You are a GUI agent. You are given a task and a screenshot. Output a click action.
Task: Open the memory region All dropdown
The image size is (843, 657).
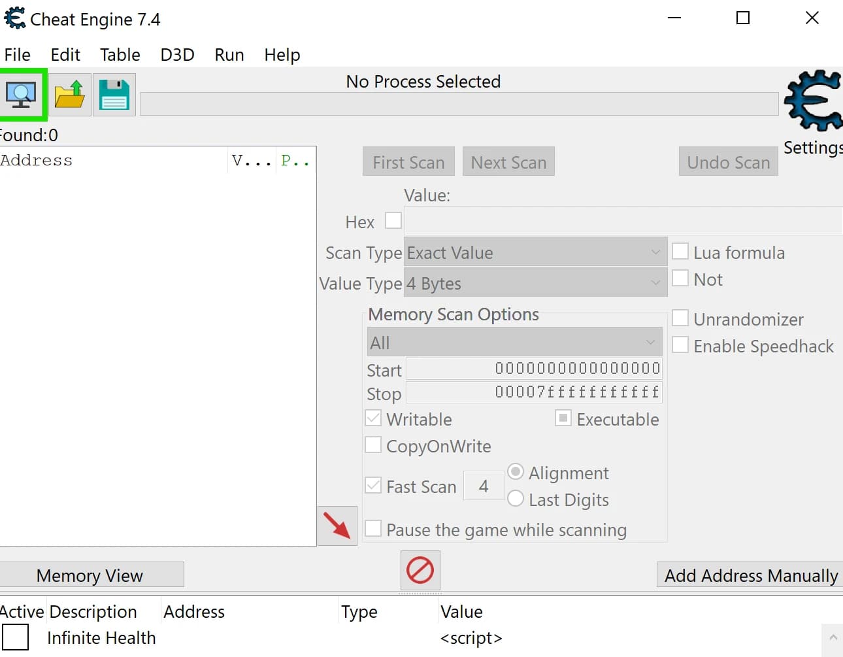point(515,343)
